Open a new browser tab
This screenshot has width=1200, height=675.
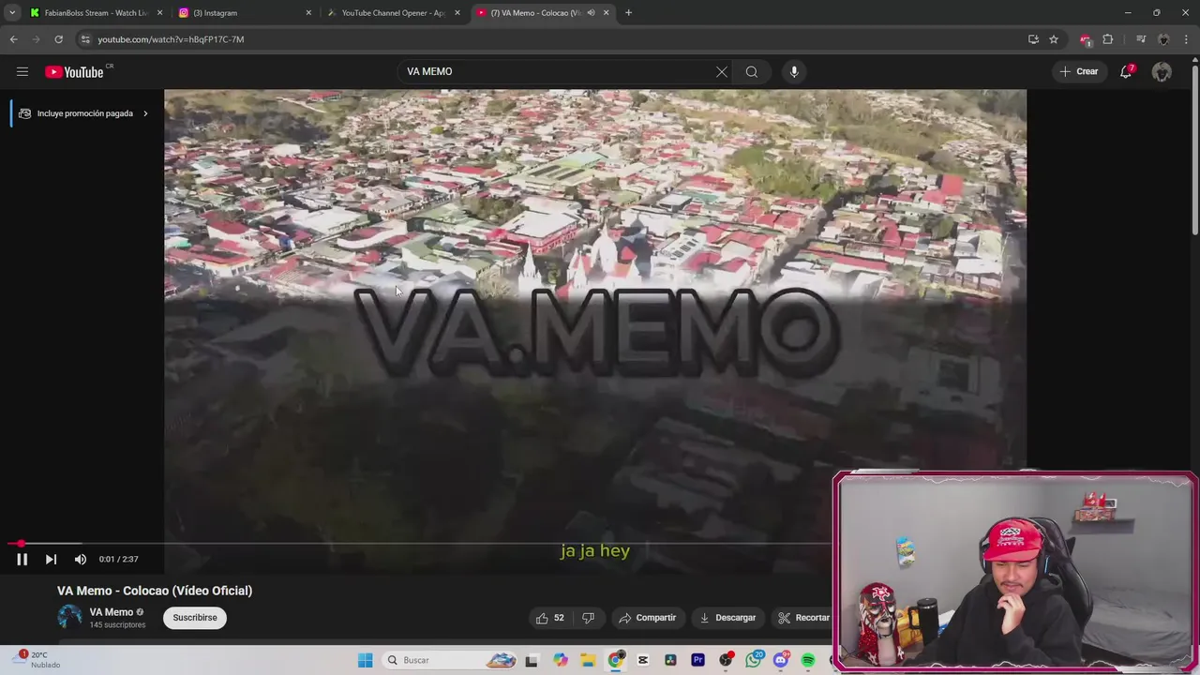[628, 13]
